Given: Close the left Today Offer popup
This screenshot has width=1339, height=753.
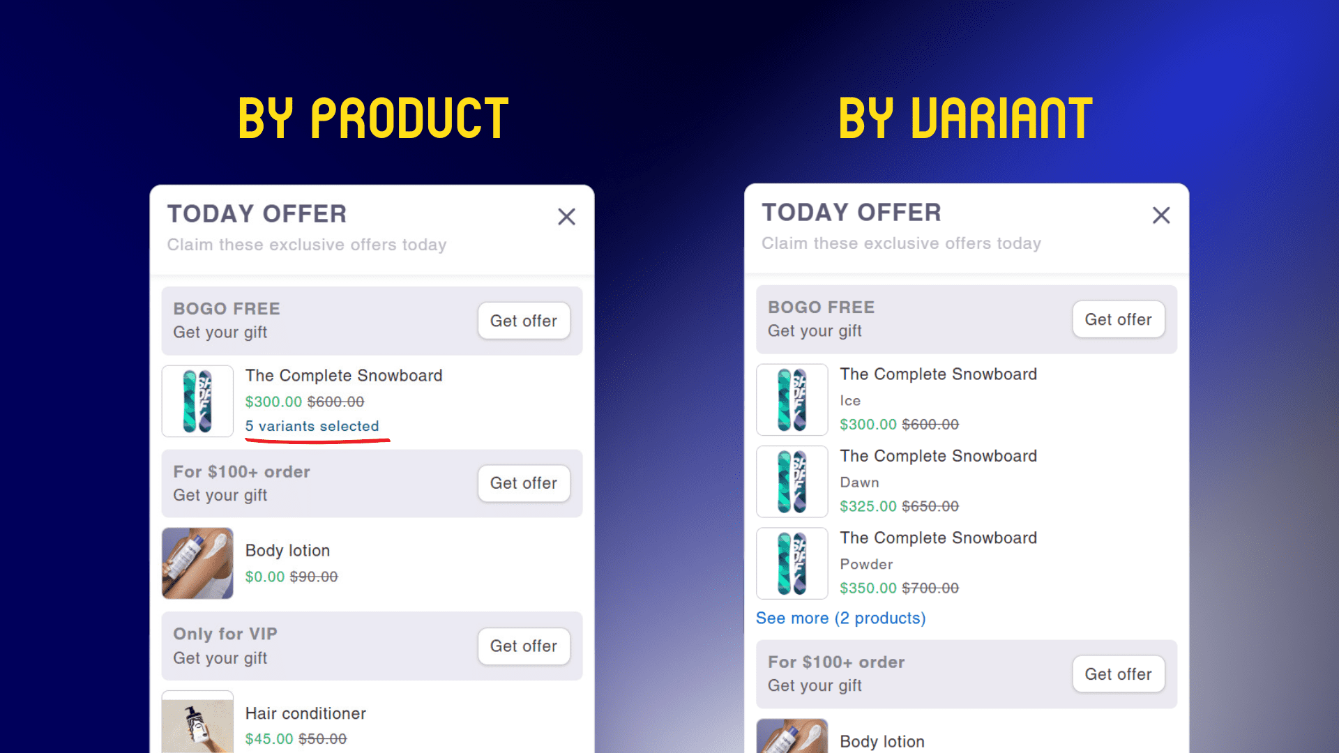Looking at the screenshot, I should point(568,217).
